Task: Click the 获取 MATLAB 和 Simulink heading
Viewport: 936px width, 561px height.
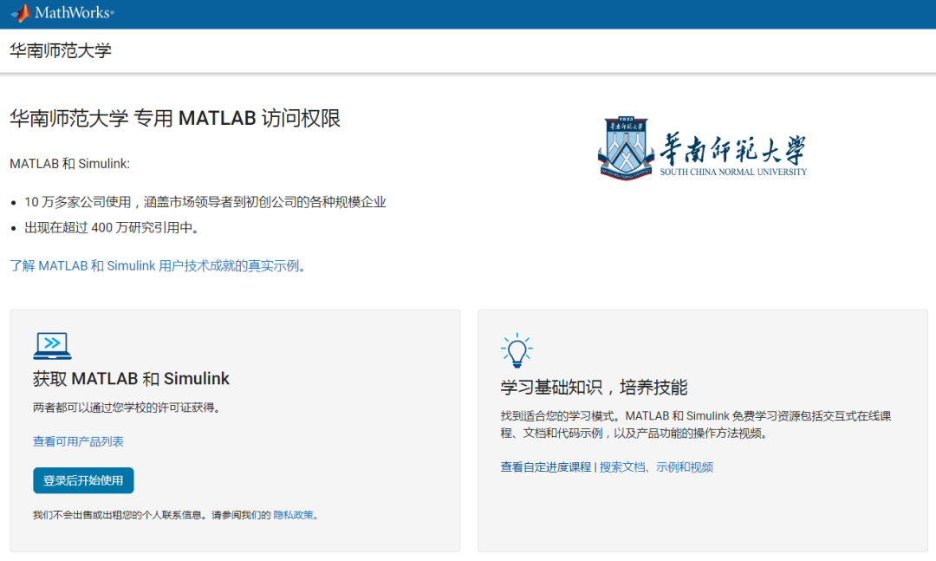Action: pyautogui.click(x=131, y=379)
